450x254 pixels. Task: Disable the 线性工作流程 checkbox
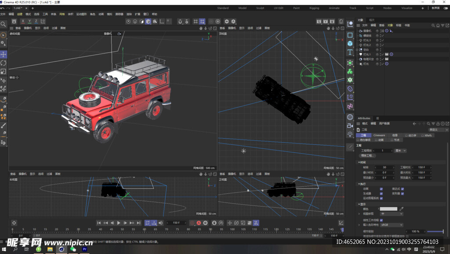tap(381, 220)
